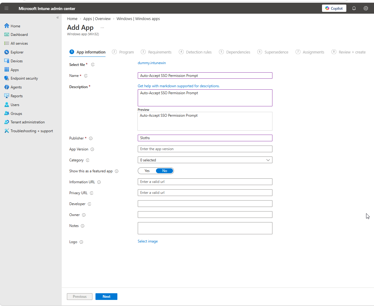
Task: Focus the Notes text area
Action: click(x=205, y=228)
